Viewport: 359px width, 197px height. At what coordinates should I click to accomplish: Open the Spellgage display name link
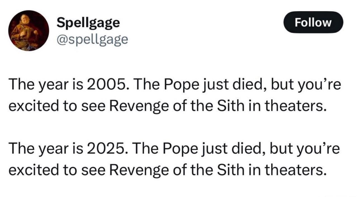(88, 24)
